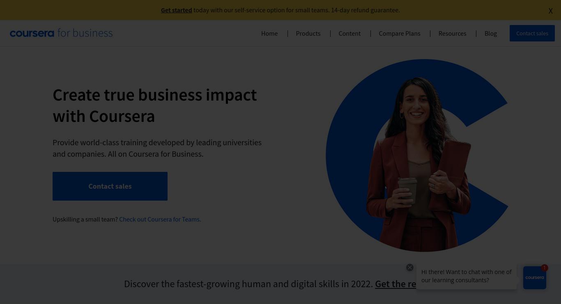Screen dimensions: 561x304
Task: Follow the Get started banner link
Action: (176, 10)
